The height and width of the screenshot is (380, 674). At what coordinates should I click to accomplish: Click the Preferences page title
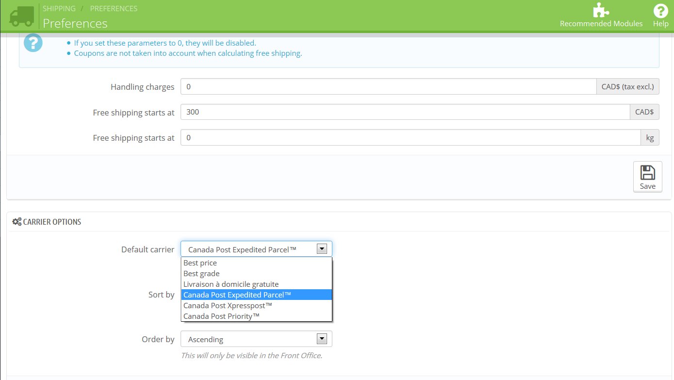pyautogui.click(x=75, y=23)
